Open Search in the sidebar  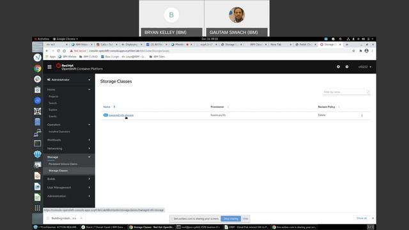click(x=52, y=103)
